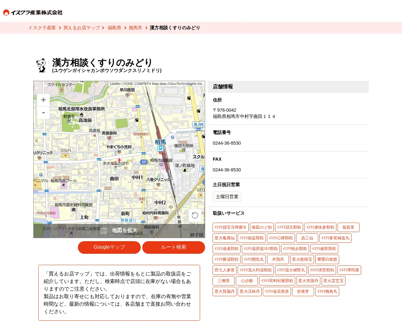Select 炒麦芽 product tag
The height and width of the screenshot is (322, 402).
click(x=303, y=291)
